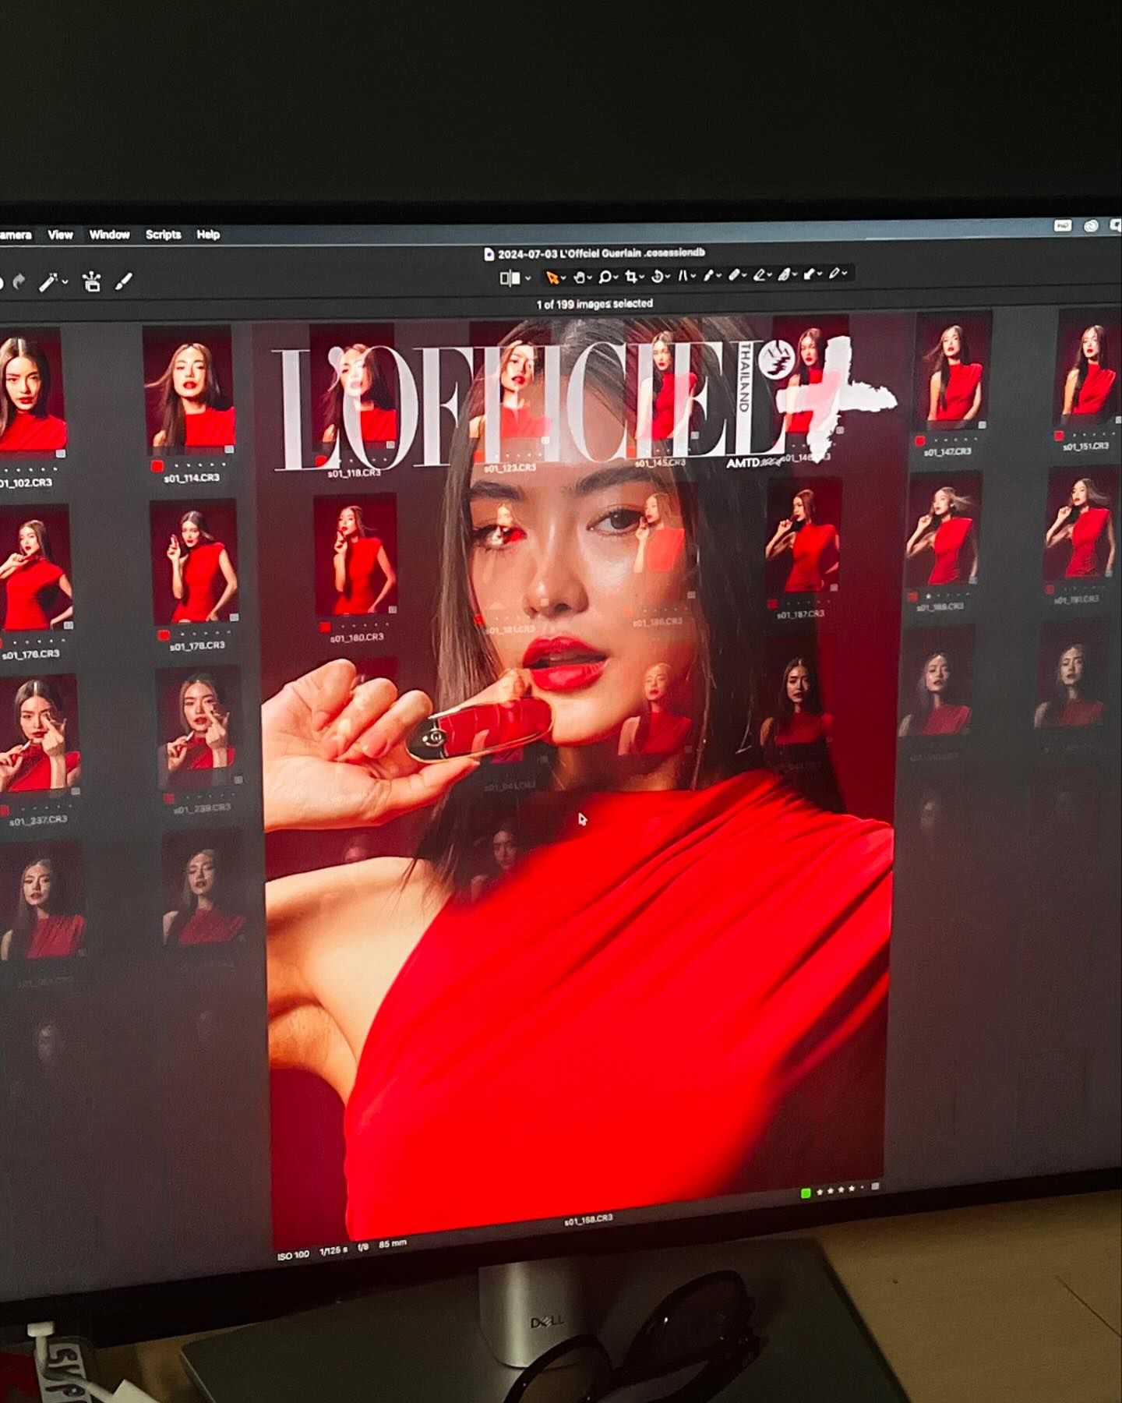1122x1403 pixels.
Task: Click the red color tag under s01_178.CR3
Action: pyautogui.click(x=163, y=635)
